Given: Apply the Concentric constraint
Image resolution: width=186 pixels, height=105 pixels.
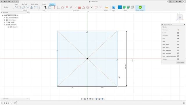Looking at the screenshot, I should tap(88, 7).
